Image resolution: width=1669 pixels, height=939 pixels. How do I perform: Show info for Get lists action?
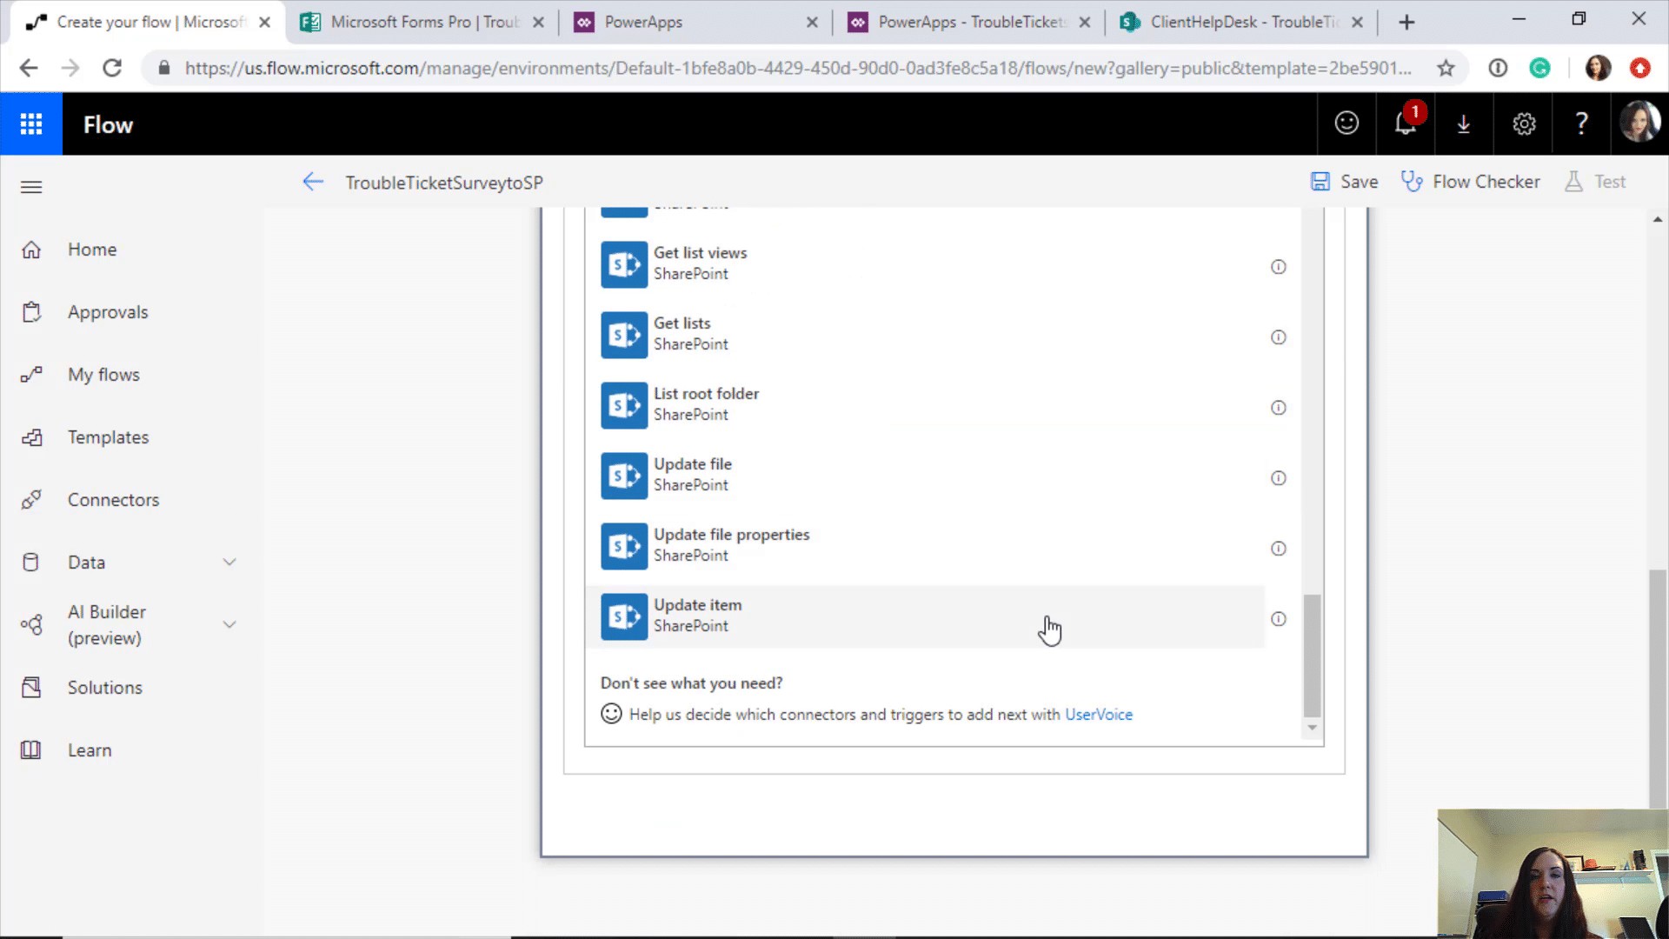click(1278, 337)
